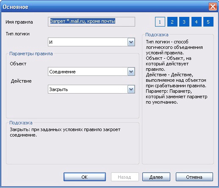Click the disabled Назад button
Screen dimensions: 219x188
(x=125, y=177)
